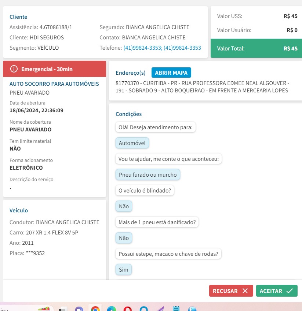302x311 pixels.
Task: Click the Contato name BIANCA ANGELICA CHISTE
Action: (154, 38)
